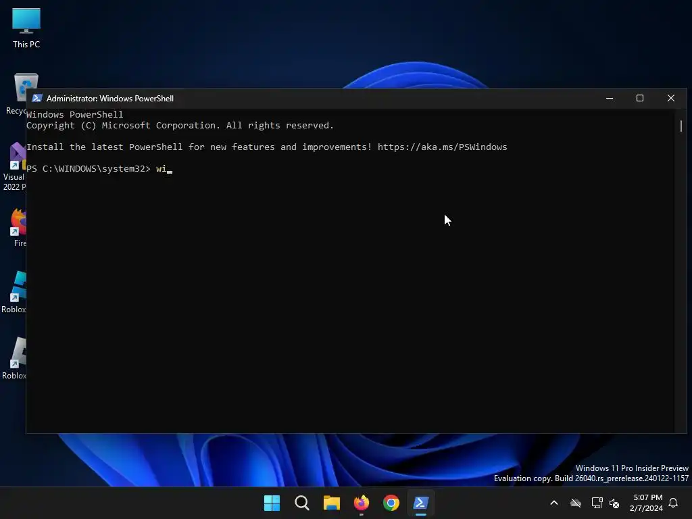Click the PowerShell window title bar text

110,99
